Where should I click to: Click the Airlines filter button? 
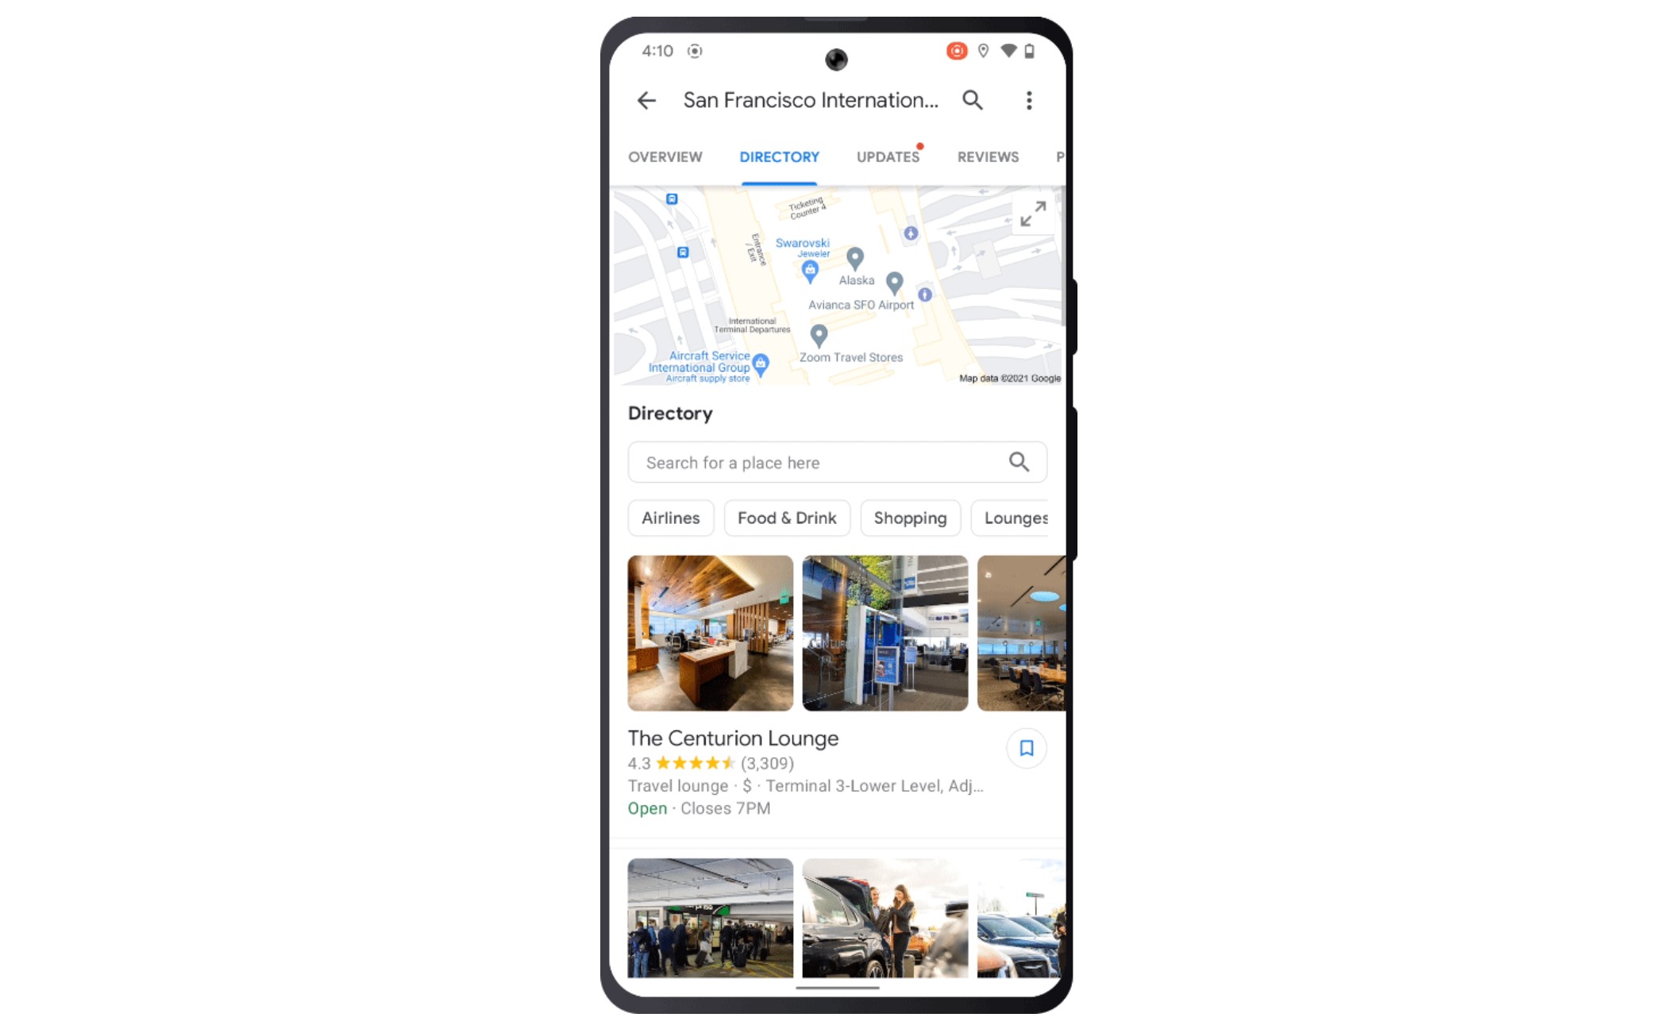pos(670,518)
